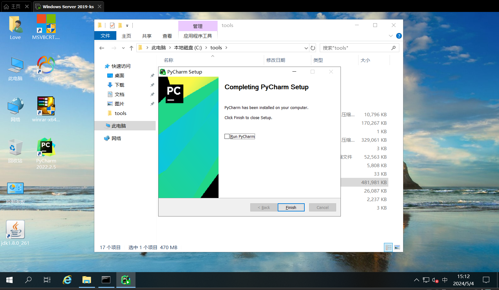This screenshot has height=290, width=499.
Task: Click the command prompt taskbar icon
Action: click(x=106, y=280)
